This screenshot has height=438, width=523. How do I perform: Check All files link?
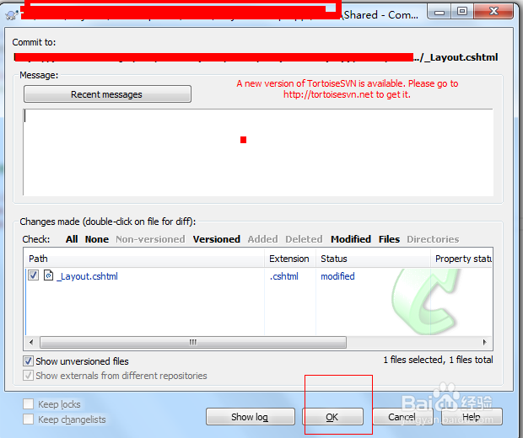(x=72, y=239)
